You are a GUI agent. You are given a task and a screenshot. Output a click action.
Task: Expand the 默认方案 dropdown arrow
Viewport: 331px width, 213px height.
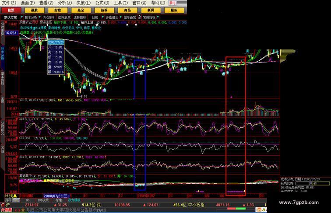21,17
